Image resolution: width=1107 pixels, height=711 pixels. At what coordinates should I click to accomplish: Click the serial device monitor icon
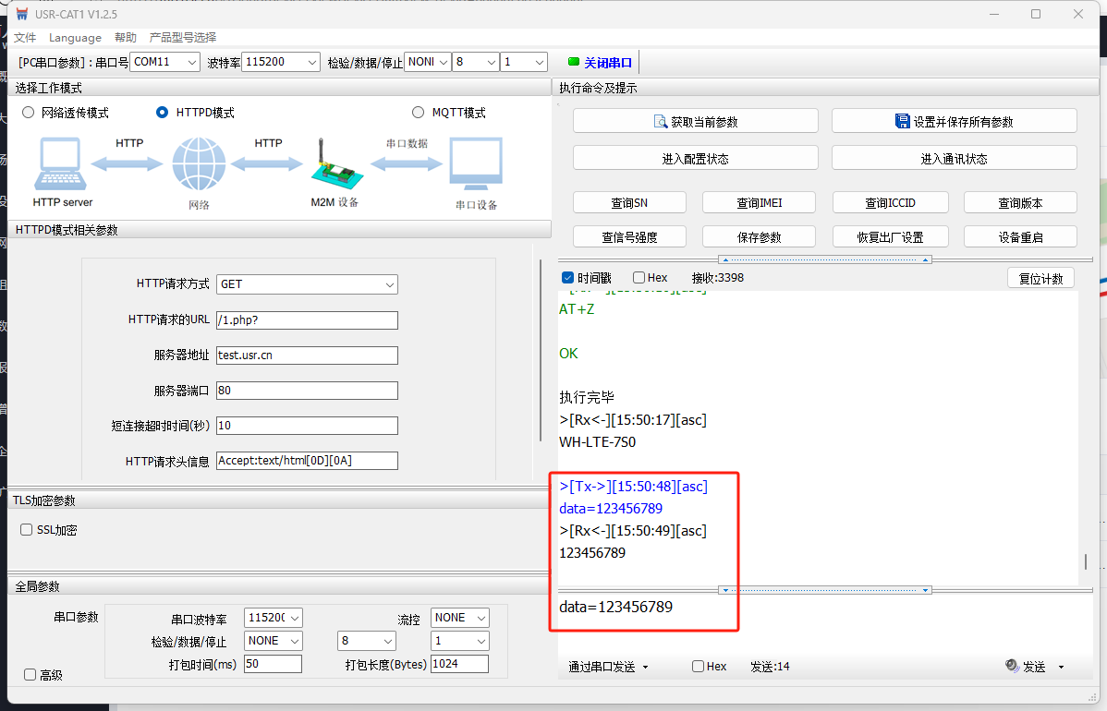(476, 164)
